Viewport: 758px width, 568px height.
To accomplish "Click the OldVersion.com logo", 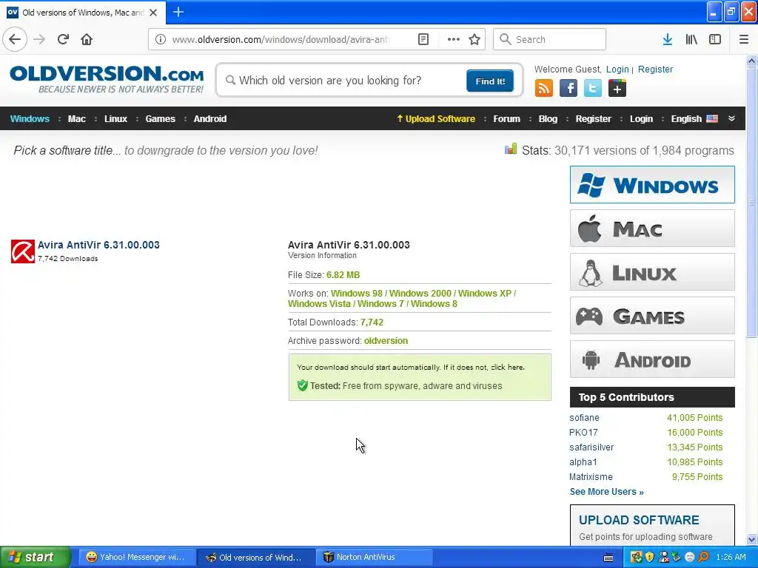I will [107, 79].
